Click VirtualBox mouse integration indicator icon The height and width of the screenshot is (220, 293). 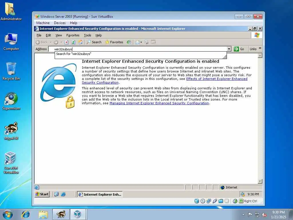[235, 201]
